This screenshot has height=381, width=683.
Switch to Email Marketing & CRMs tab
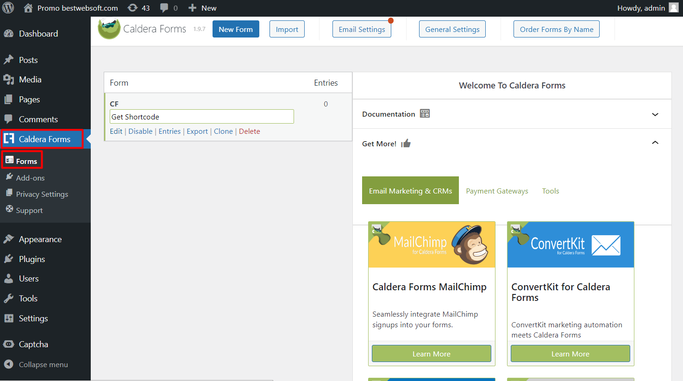pos(410,190)
